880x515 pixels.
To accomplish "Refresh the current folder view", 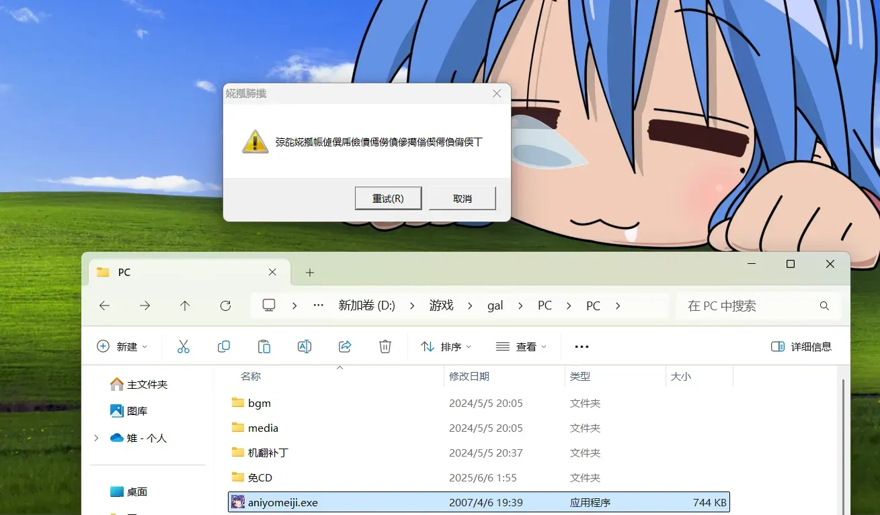I will click(225, 306).
